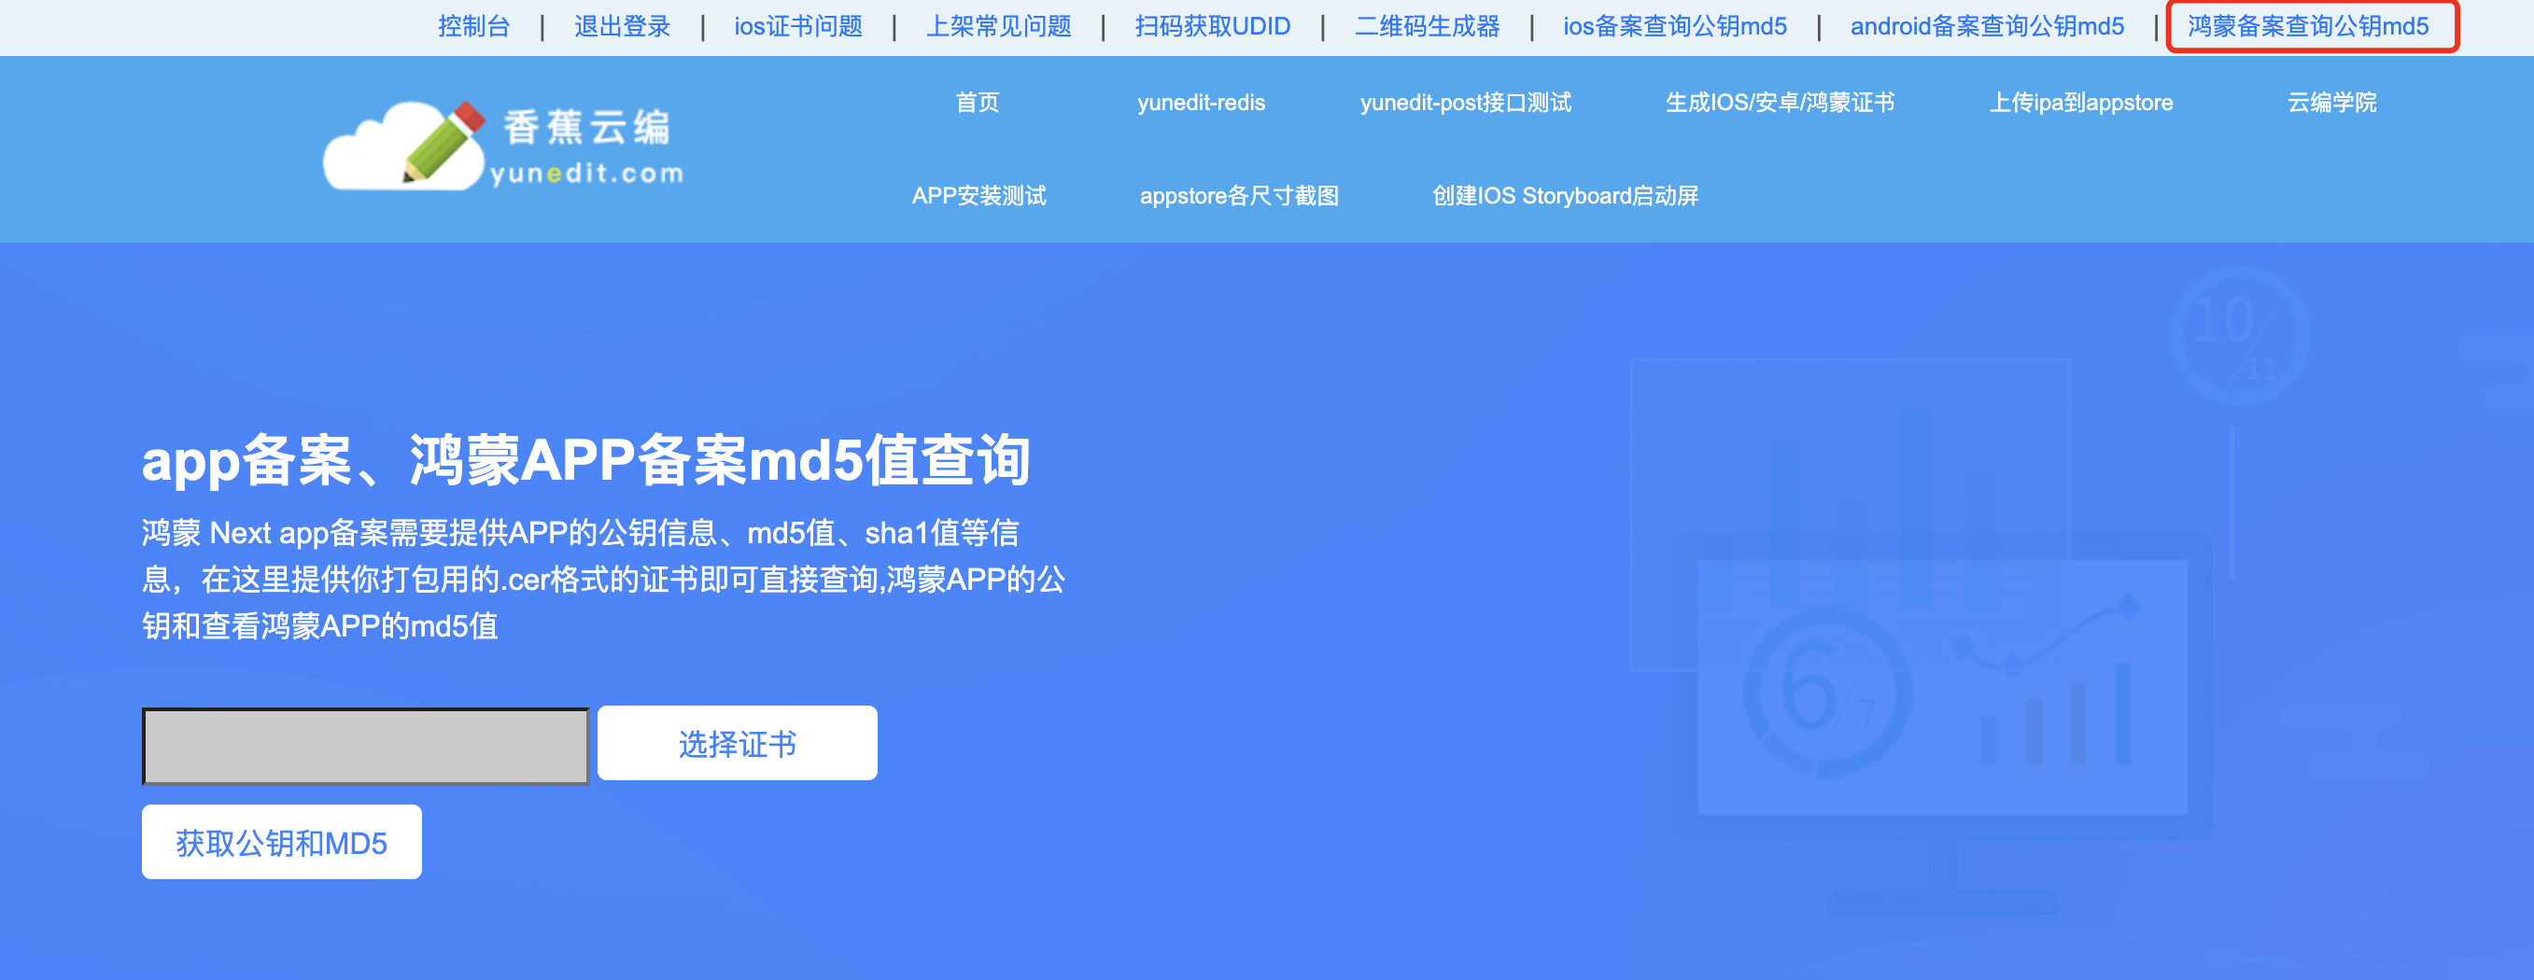Open 生成IOS/安卓/鸿蒙证书 menu item
The height and width of the screenshot is (980, 2534).
[1780, 103]
